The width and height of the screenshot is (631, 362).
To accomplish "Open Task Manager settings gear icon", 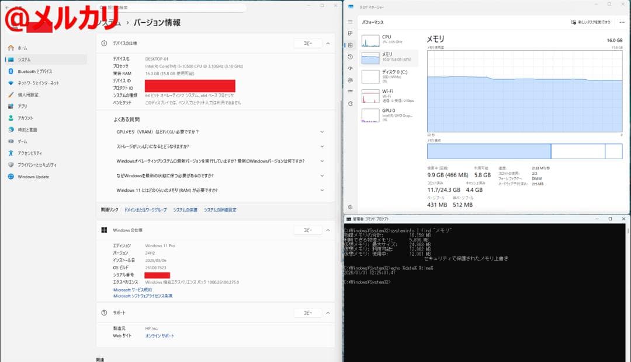I will (x=350, y=207).
